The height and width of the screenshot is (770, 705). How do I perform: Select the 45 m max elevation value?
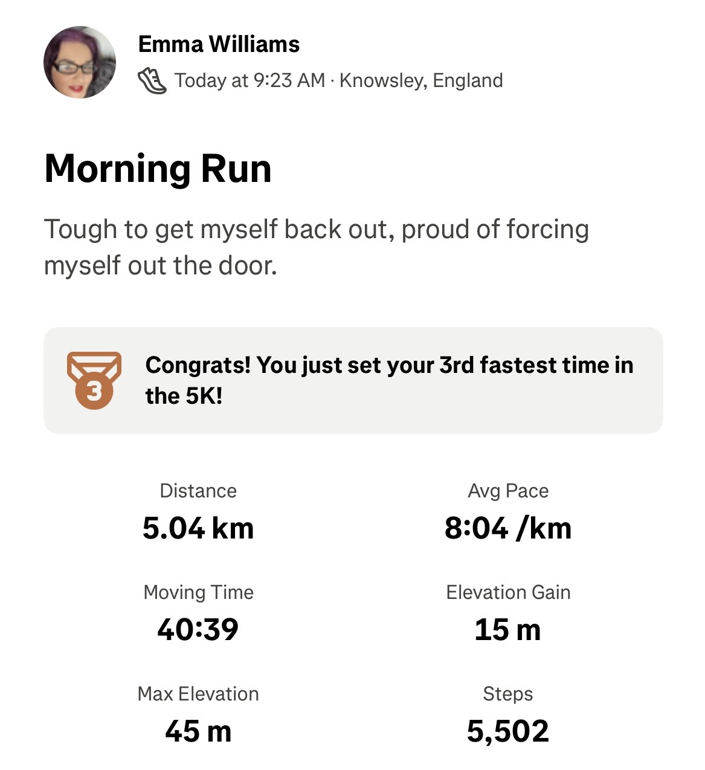pos(198,731)
